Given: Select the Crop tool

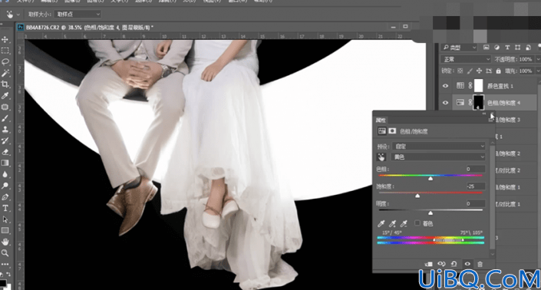Looking at the screenshot, I should pos(5,84).
